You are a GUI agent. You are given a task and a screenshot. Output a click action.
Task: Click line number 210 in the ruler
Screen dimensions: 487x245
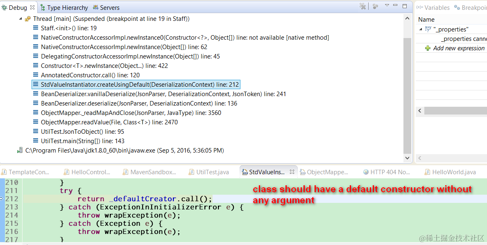coord(12,182)
